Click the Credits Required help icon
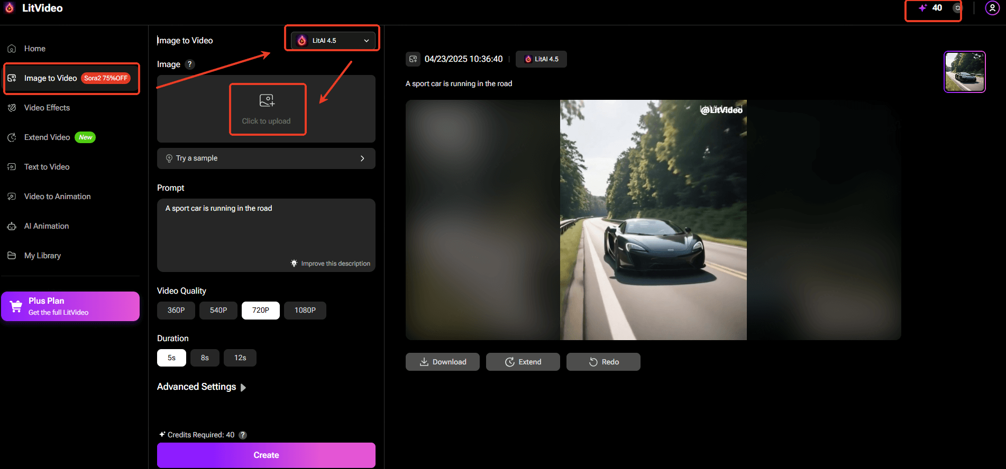This screenshot has height=469, width=1006. [x=243, y=435]
